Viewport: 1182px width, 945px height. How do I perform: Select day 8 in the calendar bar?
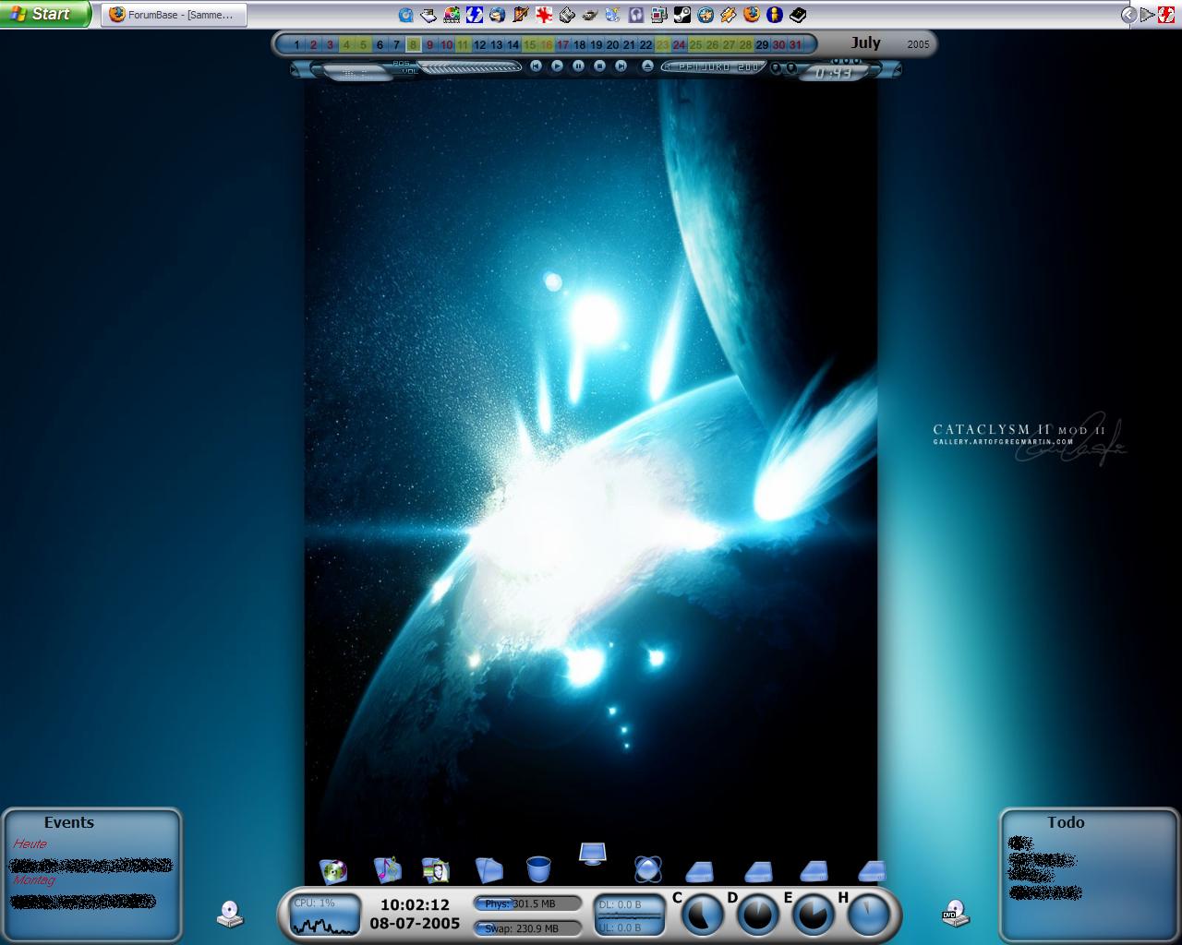point(413,44)
